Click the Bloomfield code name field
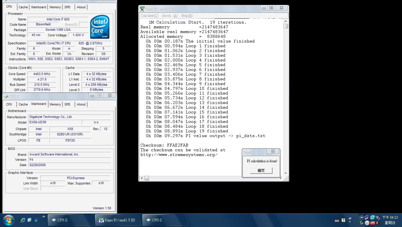The image size is (402, 227). click(43, 24)
